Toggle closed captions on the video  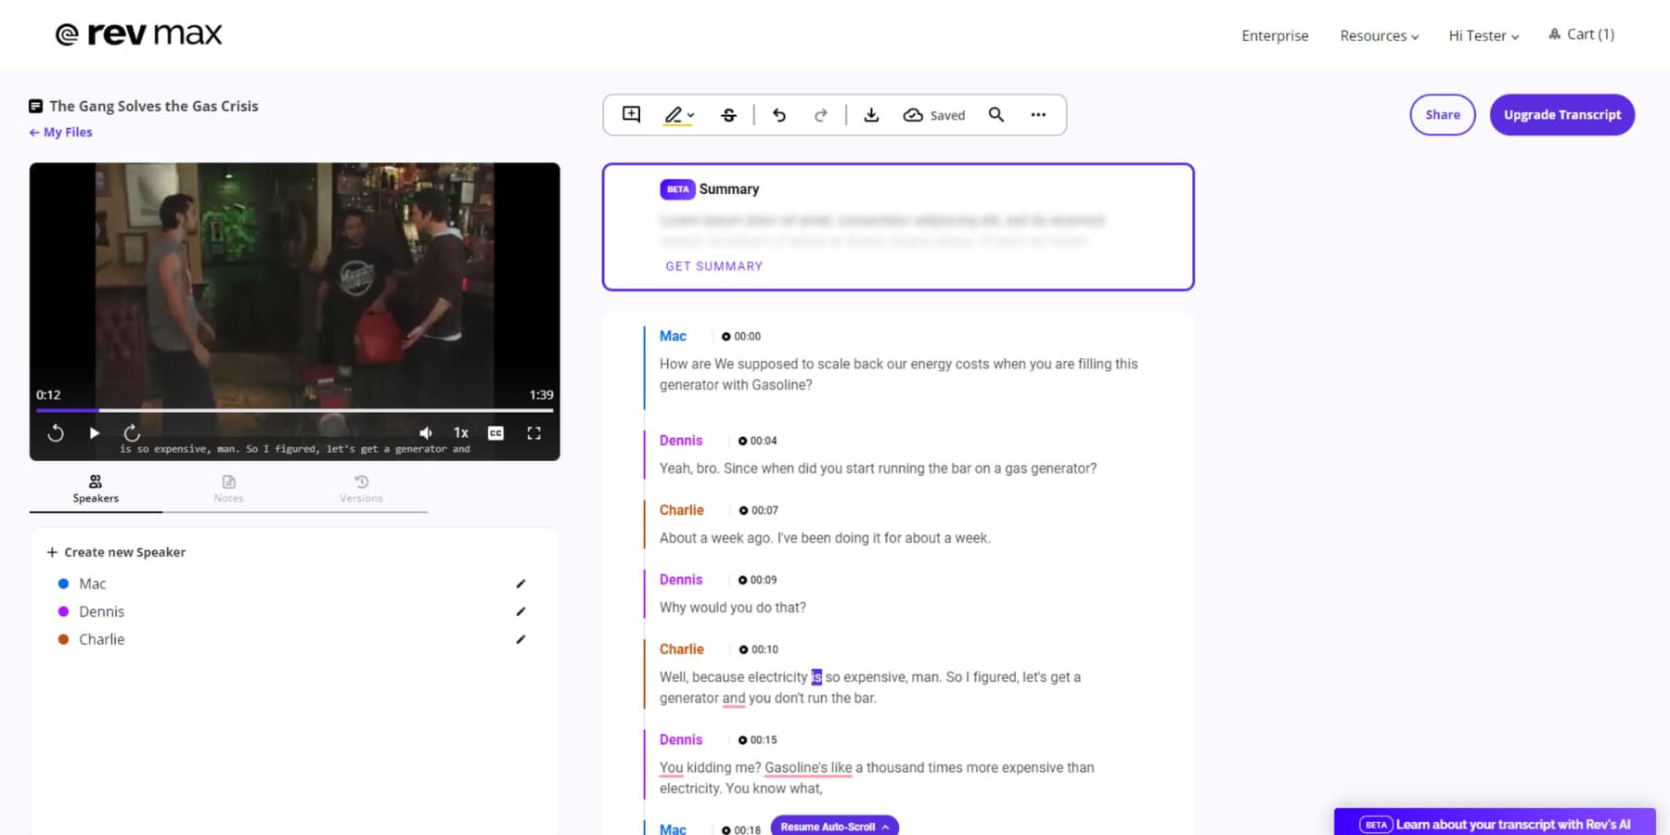(495, 432)
